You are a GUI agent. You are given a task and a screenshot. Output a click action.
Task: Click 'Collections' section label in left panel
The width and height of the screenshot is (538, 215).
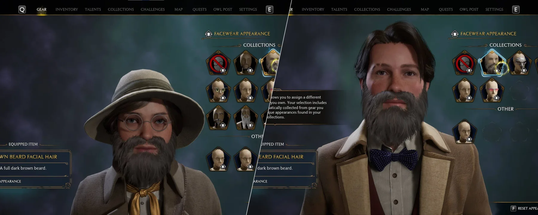click(259, 45)
